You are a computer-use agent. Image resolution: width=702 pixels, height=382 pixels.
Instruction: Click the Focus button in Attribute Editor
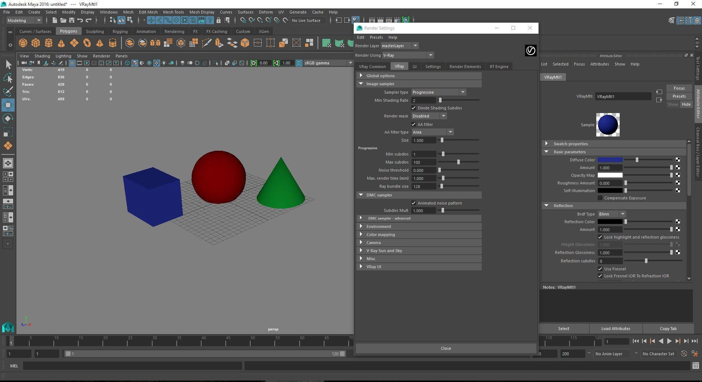click(x=679, y=88)
